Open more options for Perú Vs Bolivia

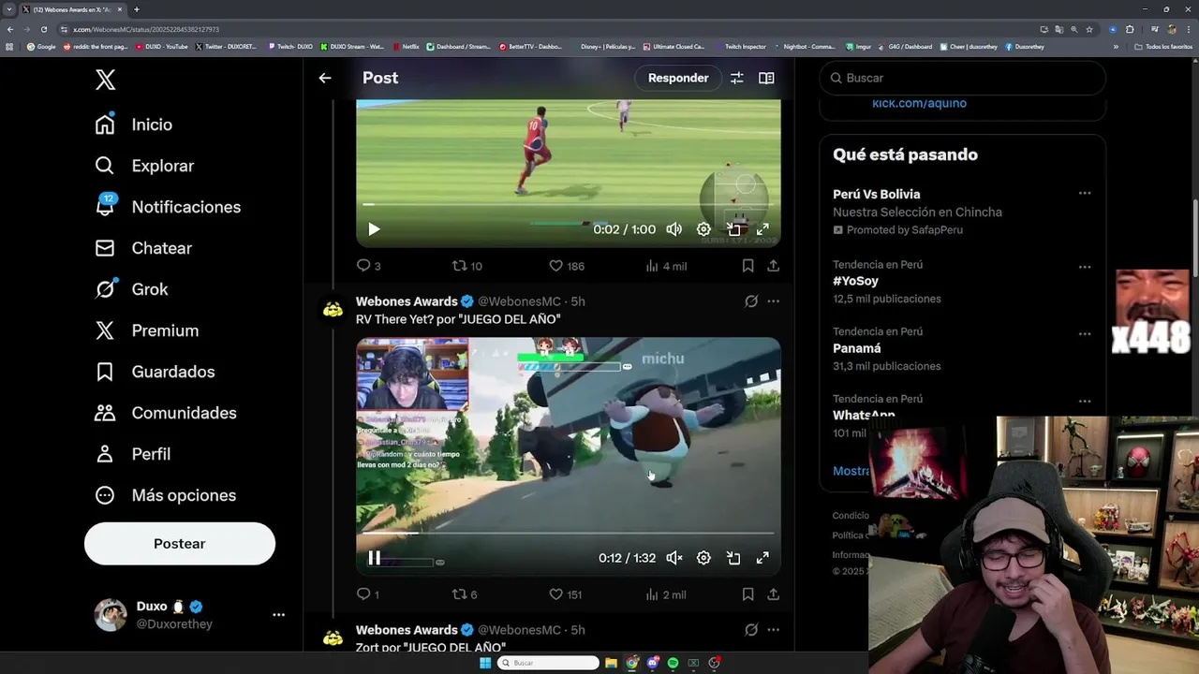click(1085, 194)
